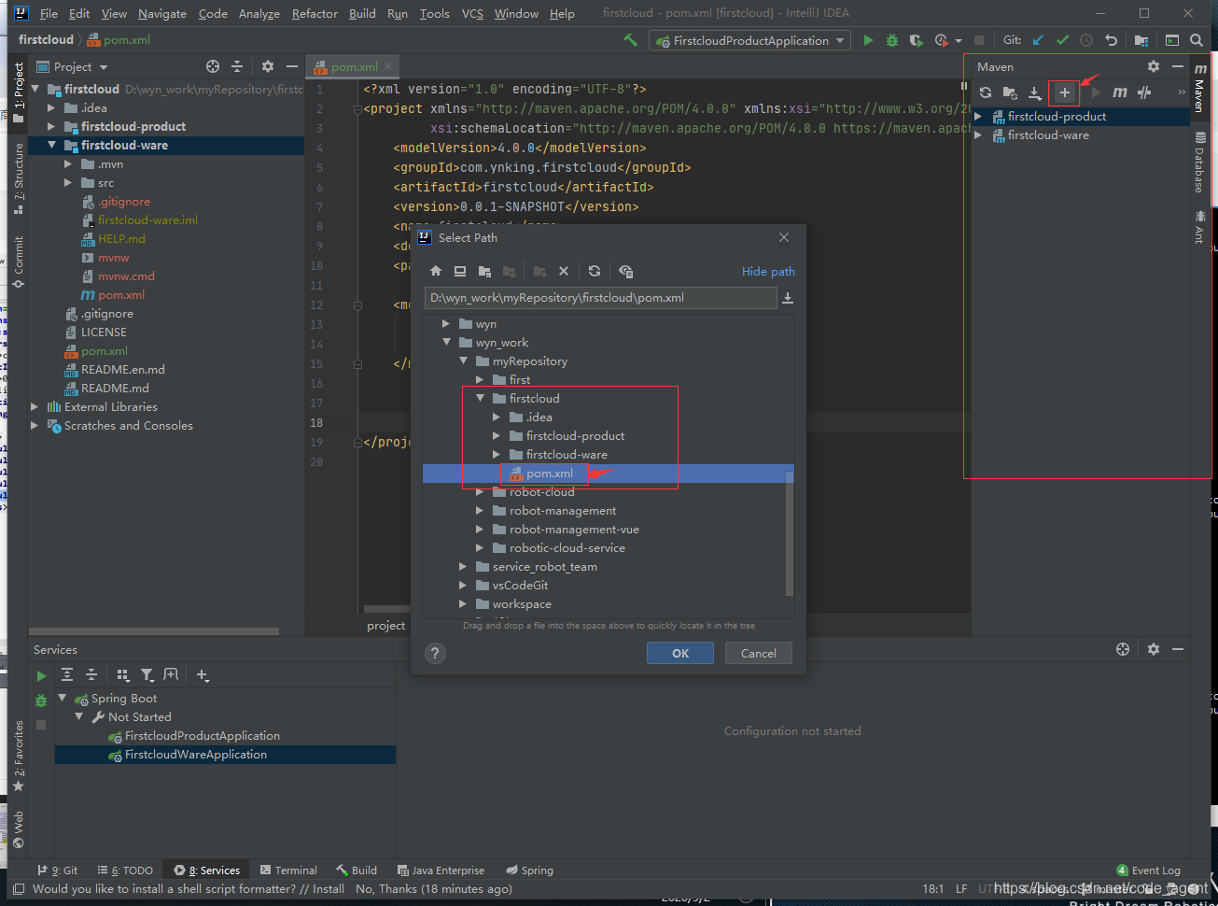The image size is (1218, 906).
Task: Click the Hide path link
Action: coord(768,271)
